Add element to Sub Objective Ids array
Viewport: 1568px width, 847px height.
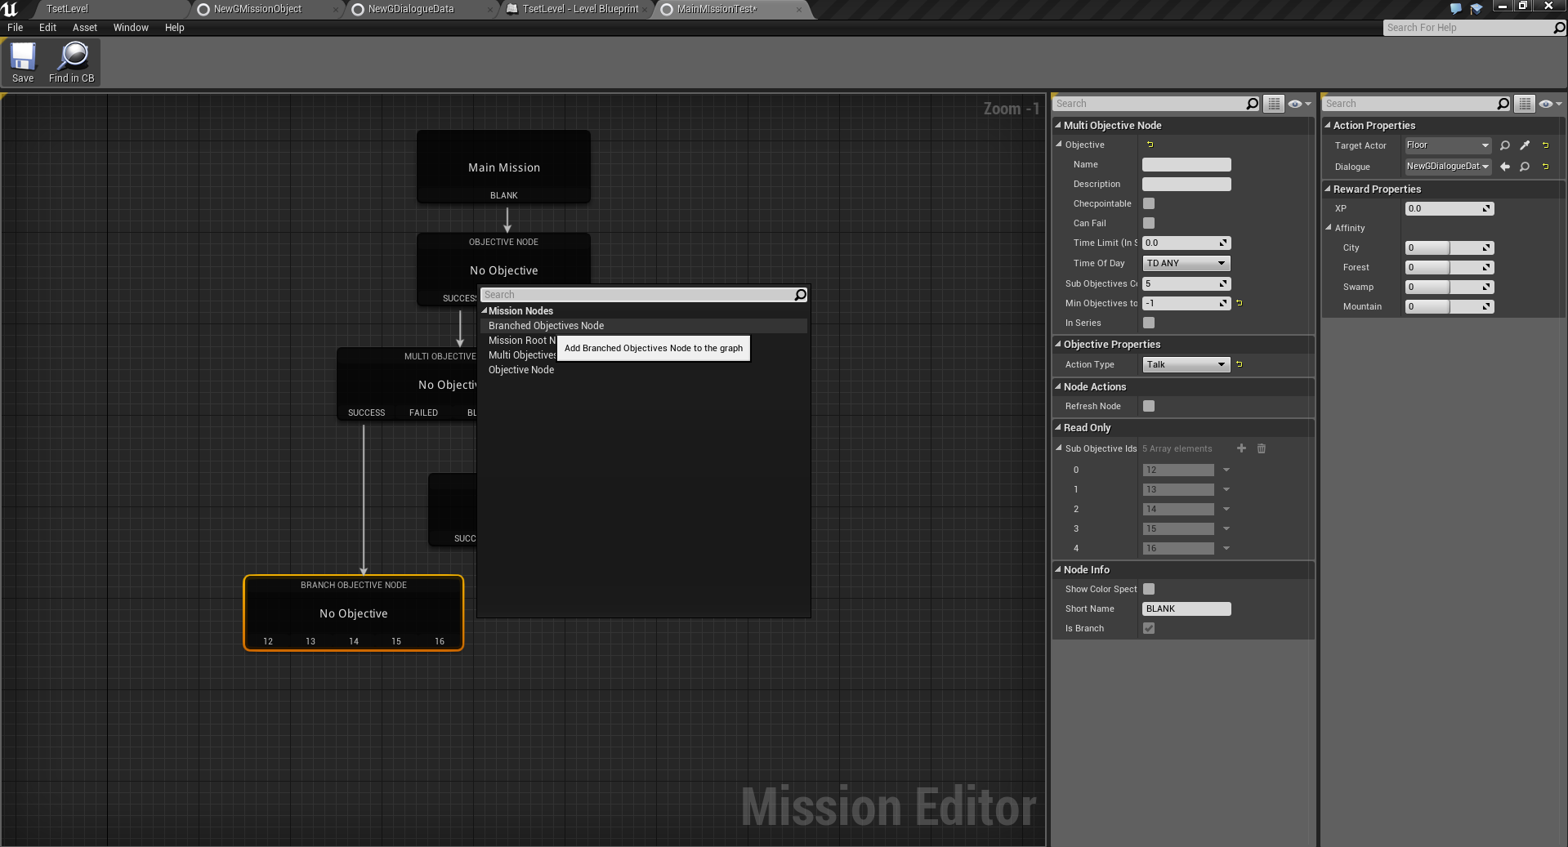tap(1242, 448)
